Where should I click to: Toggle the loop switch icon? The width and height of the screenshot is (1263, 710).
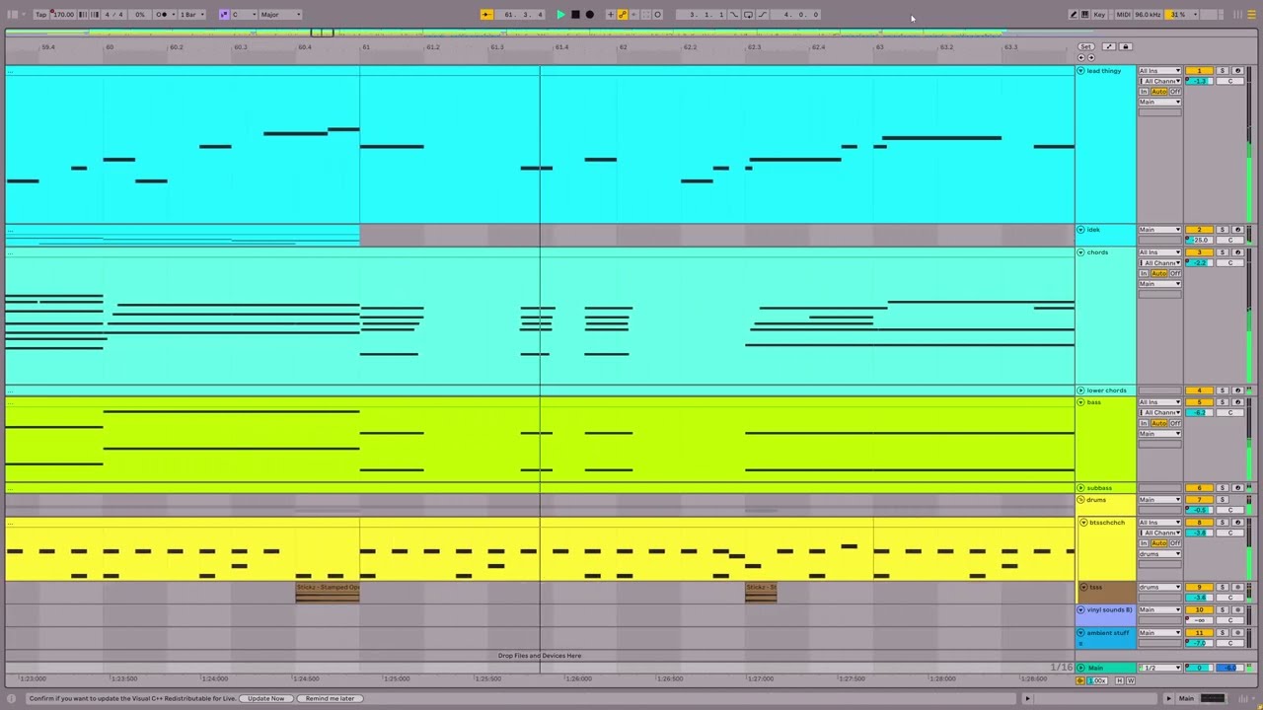(x=748, y=14)
